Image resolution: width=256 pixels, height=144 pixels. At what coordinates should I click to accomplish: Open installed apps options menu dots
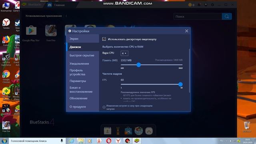click(66, 16)
